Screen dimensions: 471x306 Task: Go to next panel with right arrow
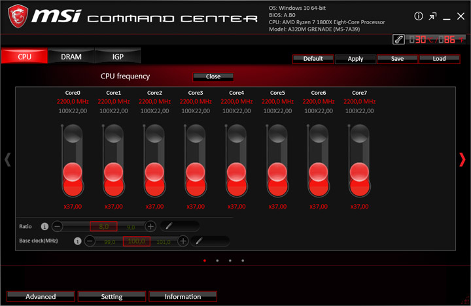[x=462, y=160]
